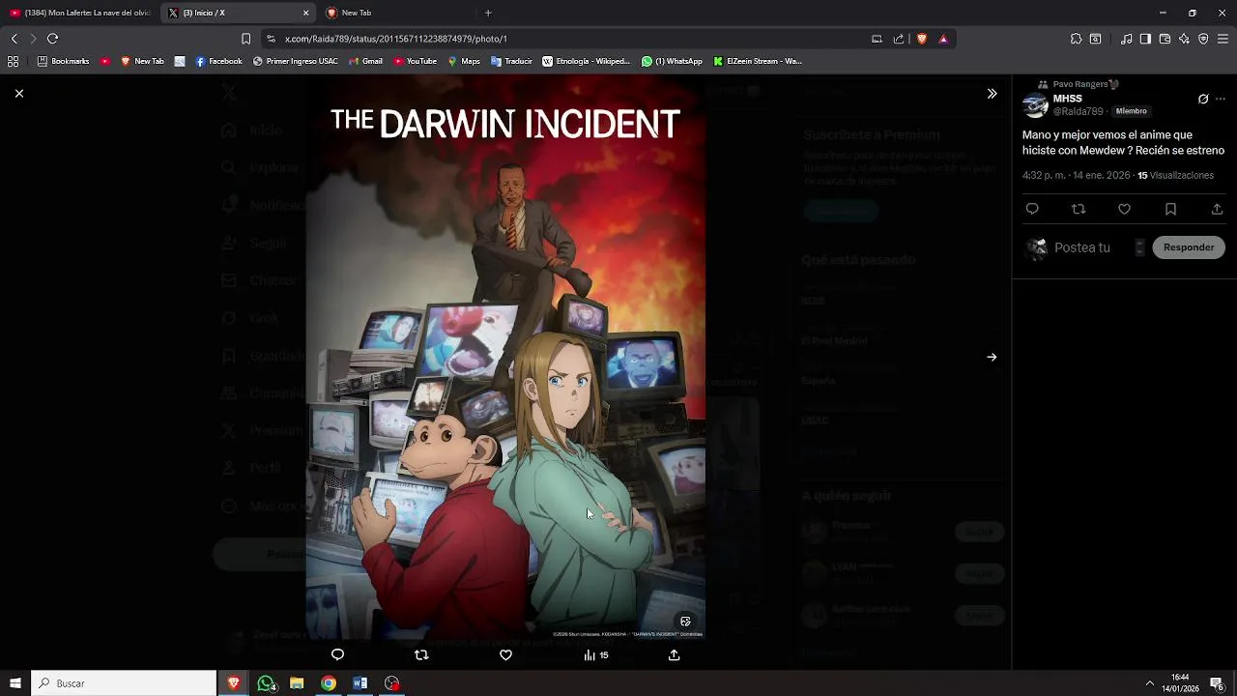This screenshot has height=696, width=1237.
Task: Go to next photo with right arrow
Action: (x=992, y=357)
